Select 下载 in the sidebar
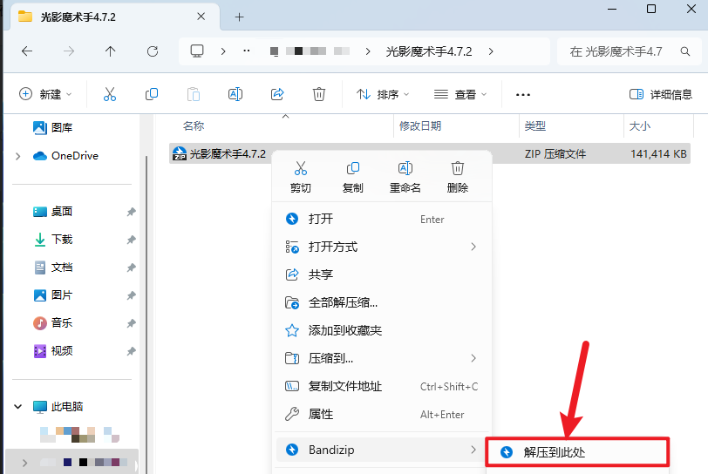This screenshot has height=474, width=708. point(61,240)
